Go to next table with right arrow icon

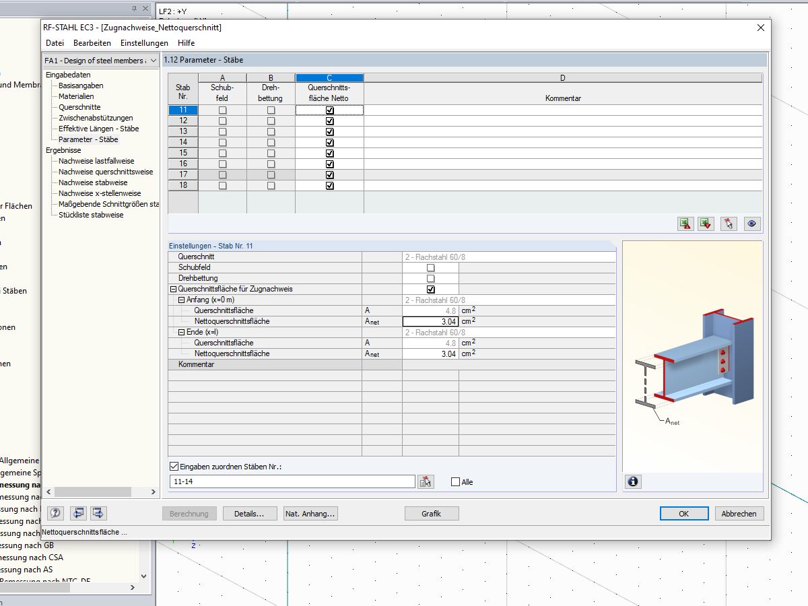click(98, 513)
